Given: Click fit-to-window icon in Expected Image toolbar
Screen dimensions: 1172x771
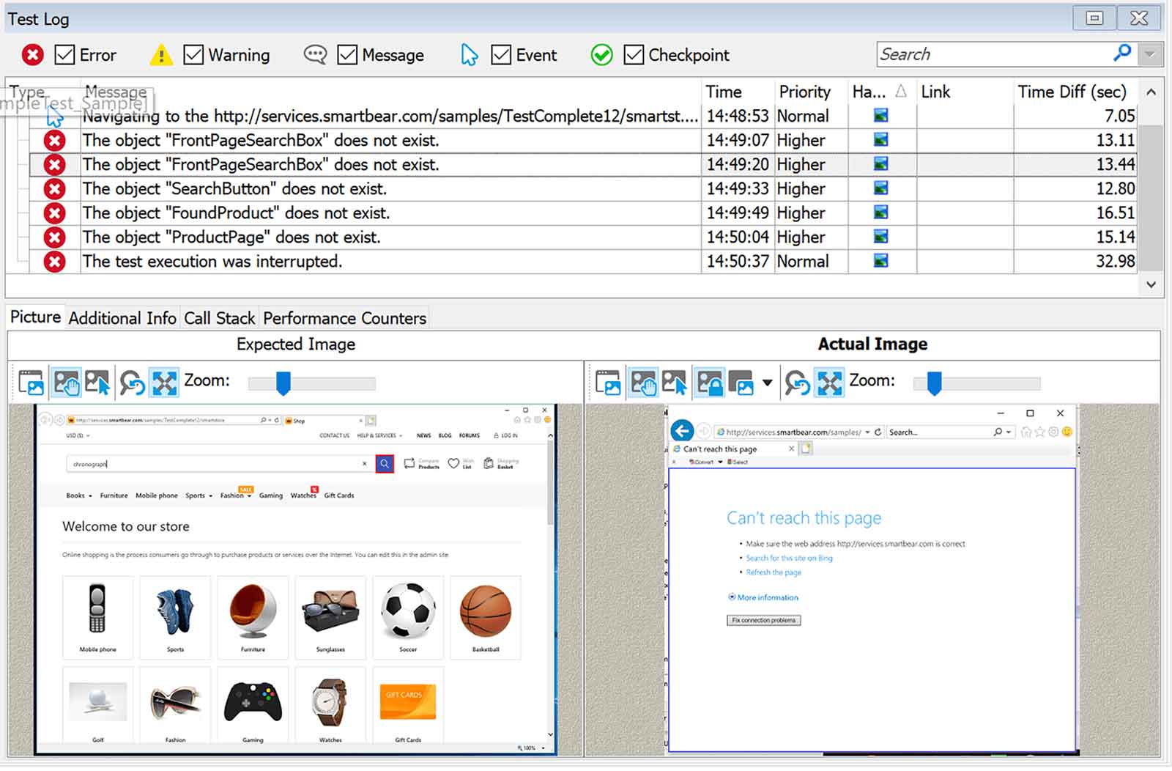Looking at the screenshot, I should click(164, 383).
